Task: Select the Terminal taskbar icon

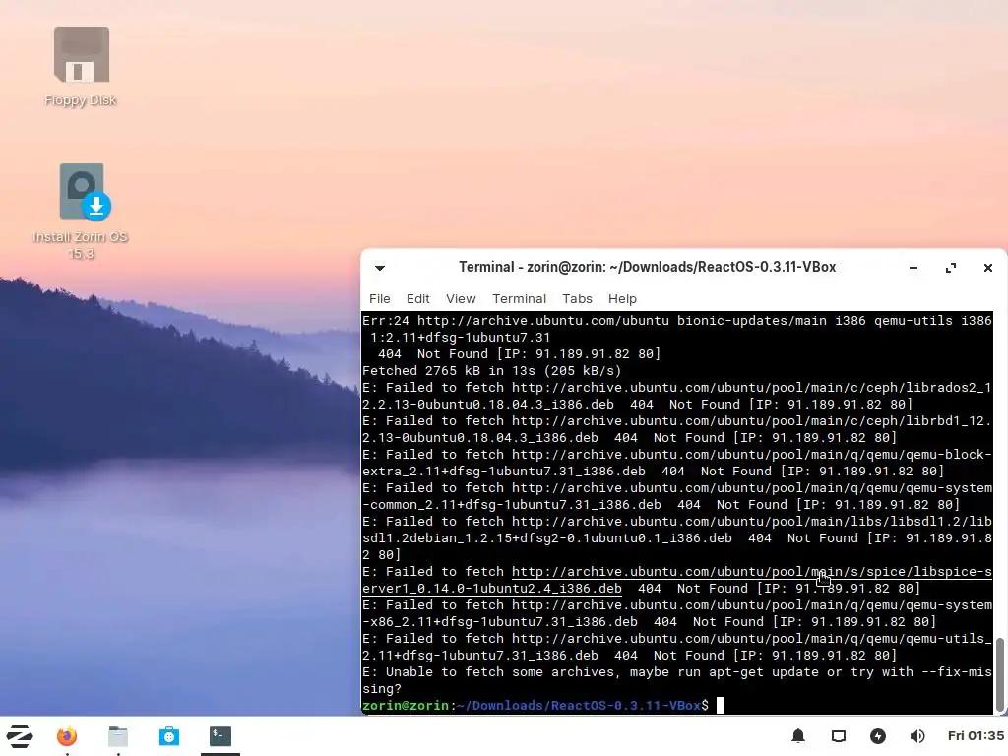Action: pyautogui.click(x=220, y=736)
